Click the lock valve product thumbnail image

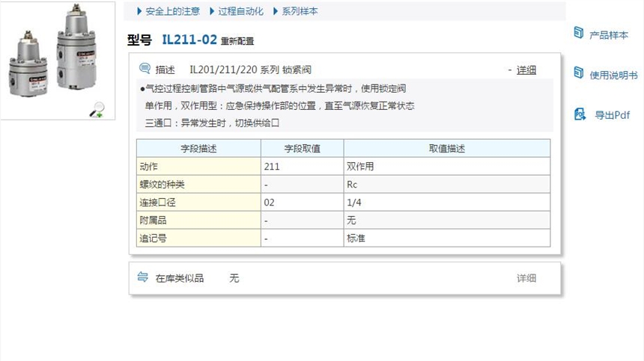55,55
